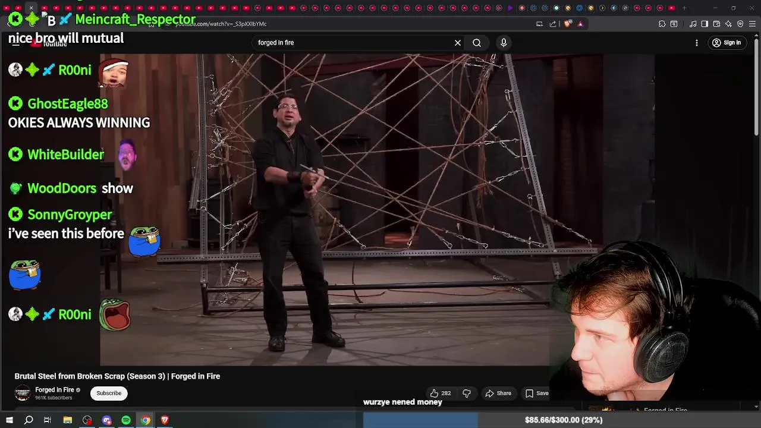
Task: Click the Sign in button
Action: click(727, 43)
